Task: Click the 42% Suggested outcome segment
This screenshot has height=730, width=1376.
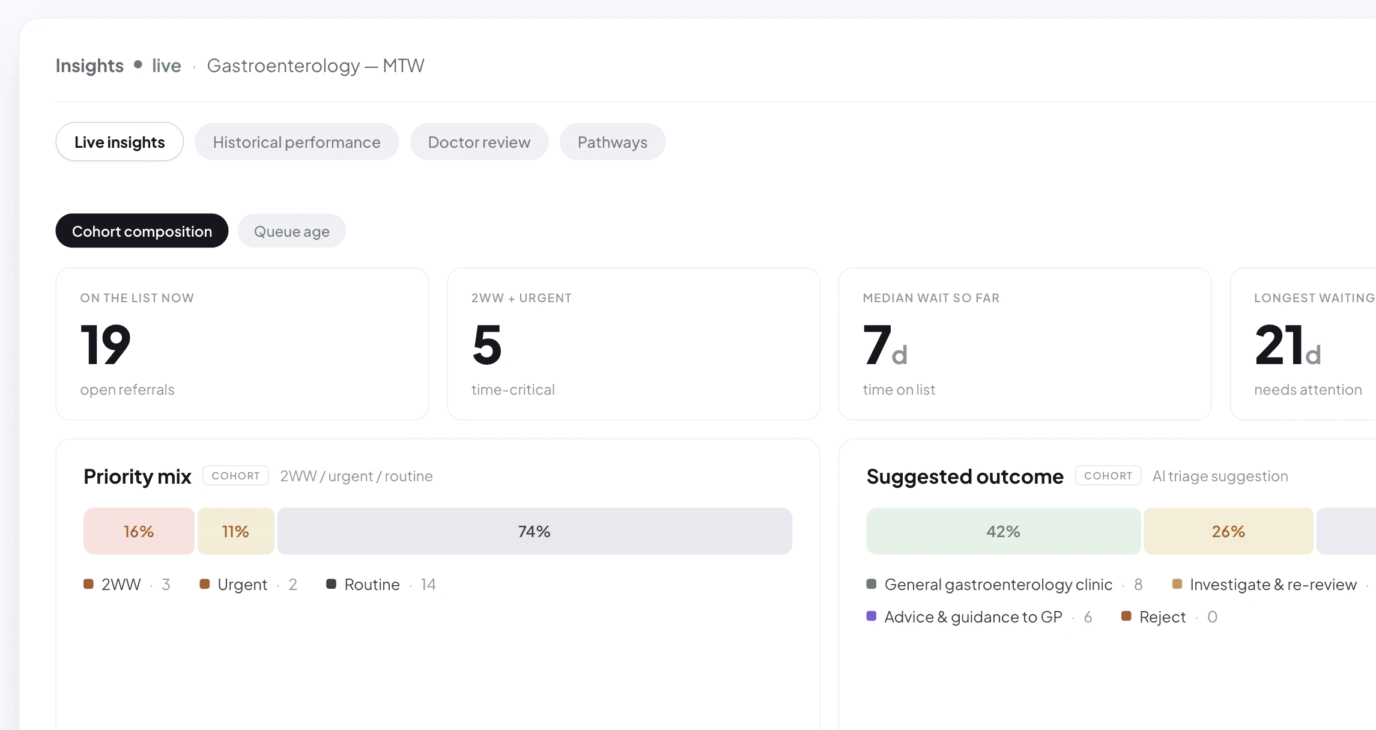Action: point(1004,531)
